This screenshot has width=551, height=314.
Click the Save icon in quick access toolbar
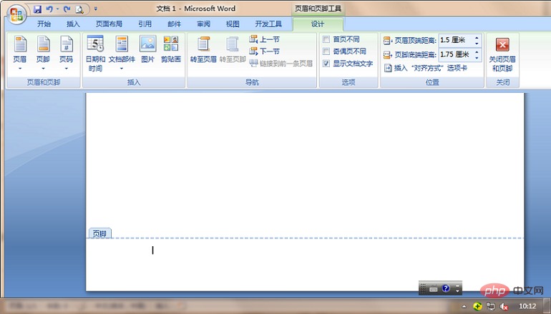37,9
